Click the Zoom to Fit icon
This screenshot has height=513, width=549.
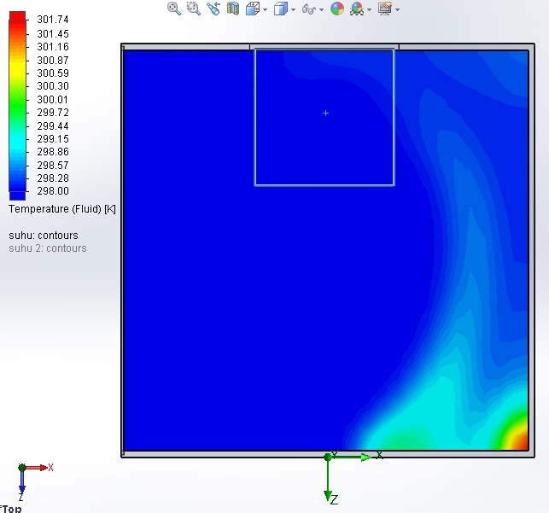click(x=174, y=9)
